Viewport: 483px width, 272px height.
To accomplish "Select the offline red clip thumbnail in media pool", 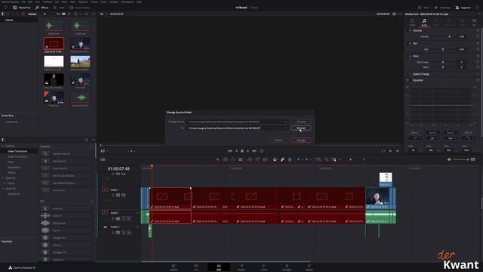I will (x=54, y=44).
